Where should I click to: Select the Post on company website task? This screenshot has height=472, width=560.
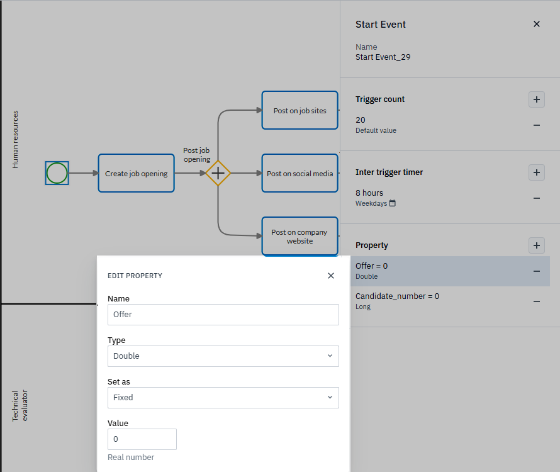point(300,237)
